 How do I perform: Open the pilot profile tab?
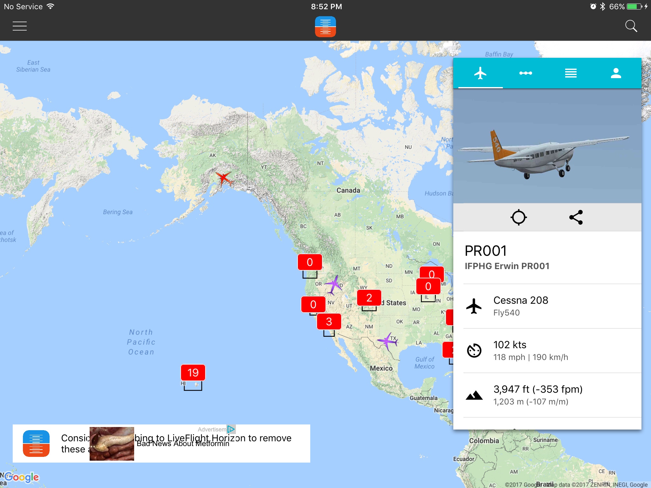(616, 73)
